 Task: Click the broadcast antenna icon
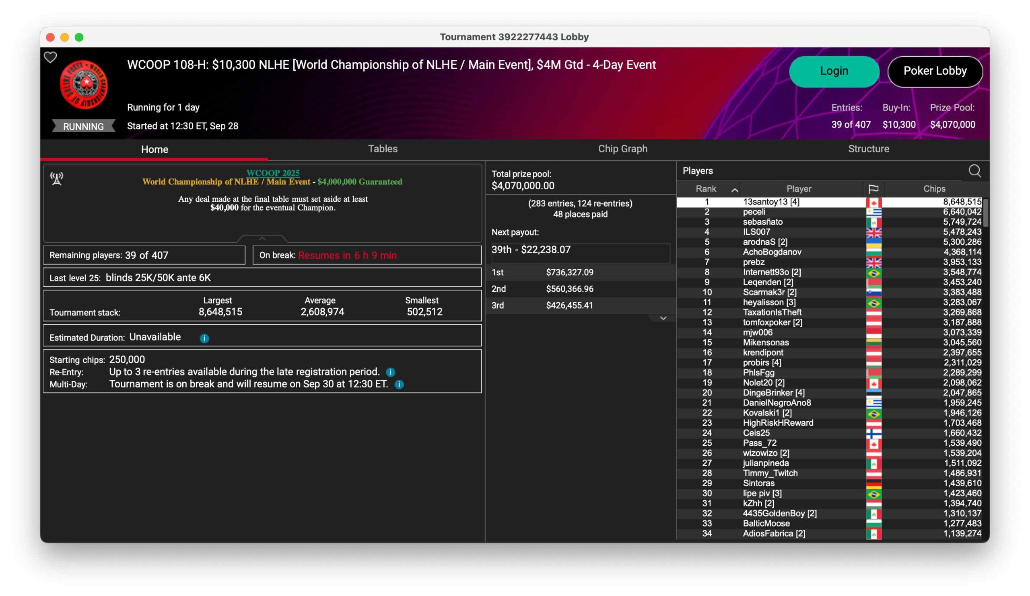[x=57, y=178]
